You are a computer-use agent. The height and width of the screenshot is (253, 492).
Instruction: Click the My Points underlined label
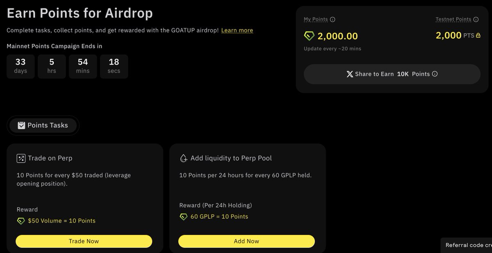[316, 19]
